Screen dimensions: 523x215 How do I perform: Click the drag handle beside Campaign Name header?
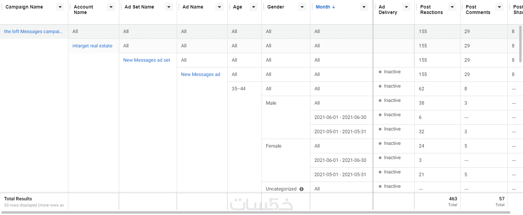[2, 7]
